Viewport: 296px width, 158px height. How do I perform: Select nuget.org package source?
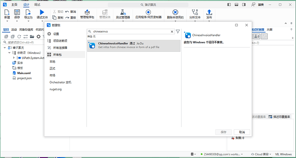[55, 89]
